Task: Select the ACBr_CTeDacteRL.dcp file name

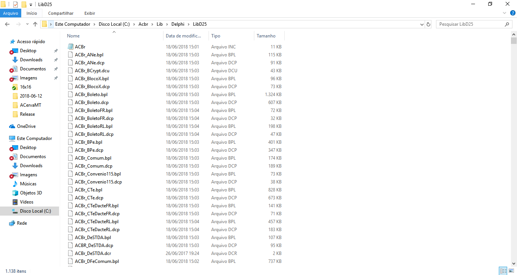Action: coord(97,230)
